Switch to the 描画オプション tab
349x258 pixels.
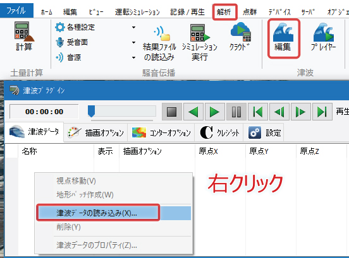[95, 132]
